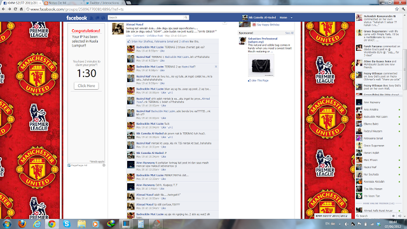Open Action Center flag tray icon

359,224
